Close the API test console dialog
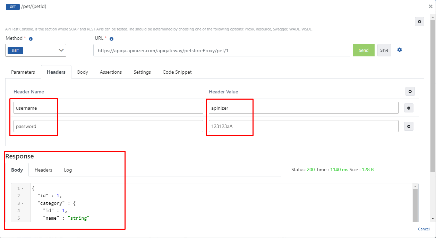 coord(430,6)
